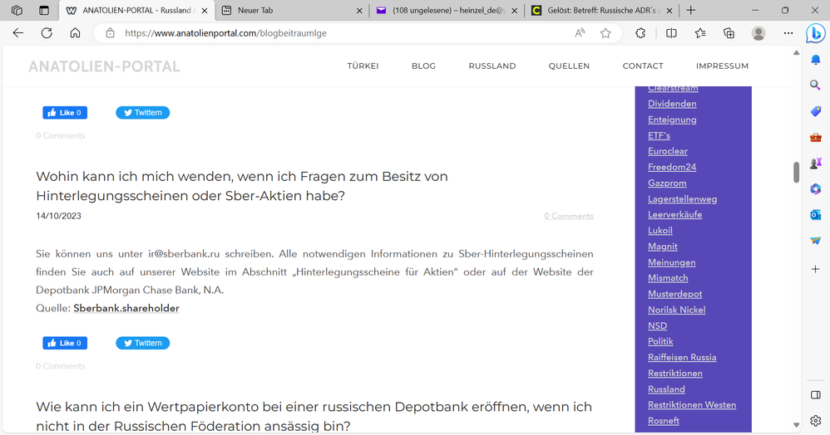Open sidebar settings gear
830x435 pixels.
816,421
